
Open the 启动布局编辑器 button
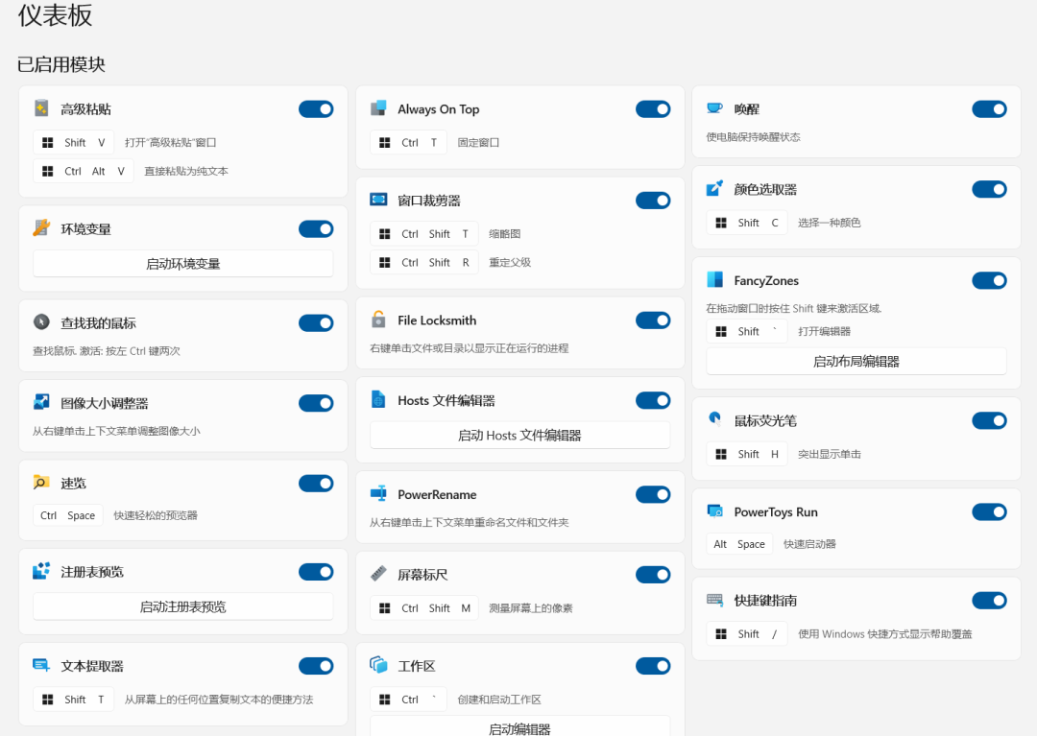856,362
